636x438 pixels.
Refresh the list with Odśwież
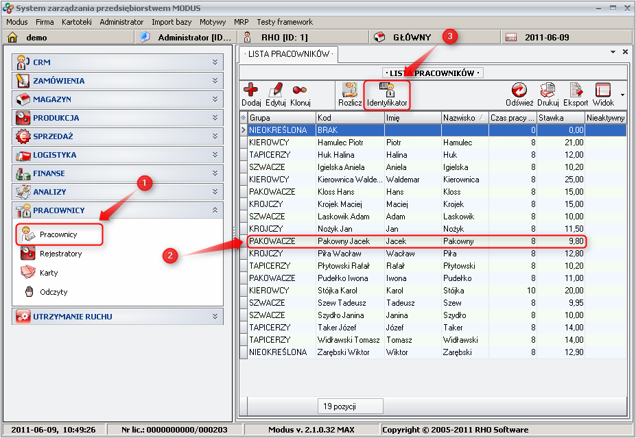tap(519, 90)
